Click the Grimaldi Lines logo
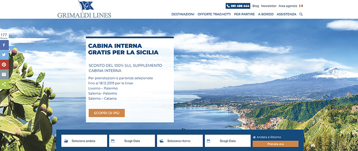This screenshot has width=358, height=151. (84, 9)
